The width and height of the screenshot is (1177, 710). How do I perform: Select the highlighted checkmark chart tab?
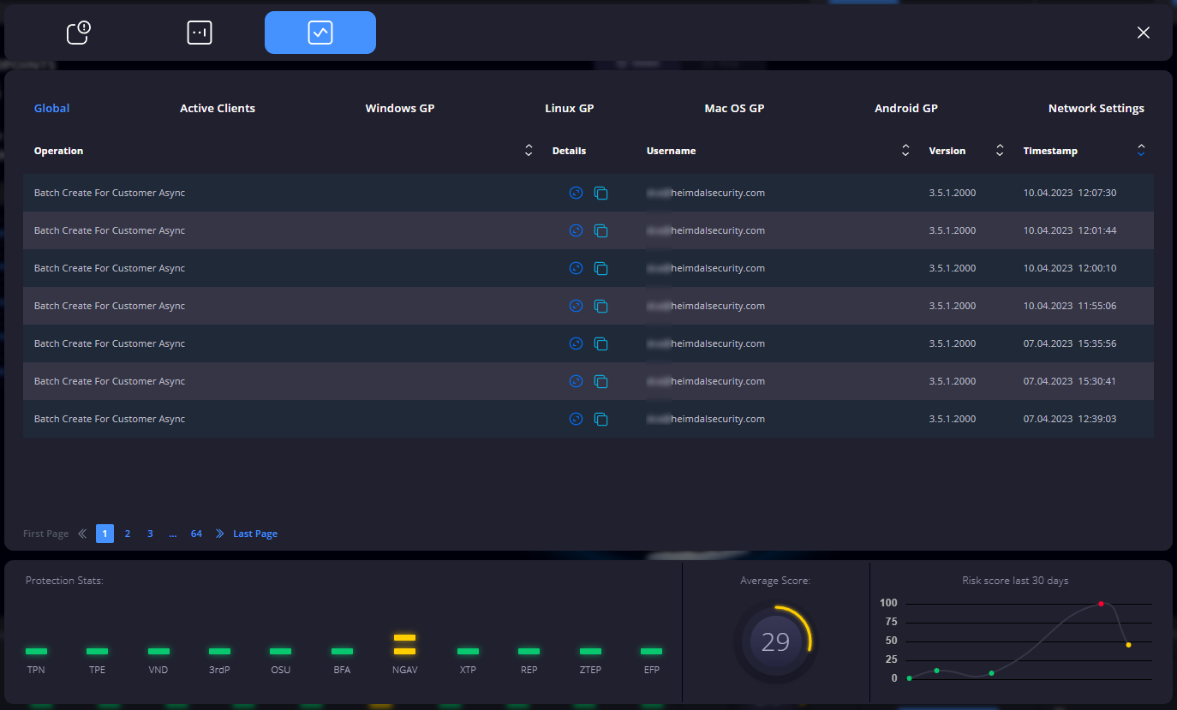point(320,33)
